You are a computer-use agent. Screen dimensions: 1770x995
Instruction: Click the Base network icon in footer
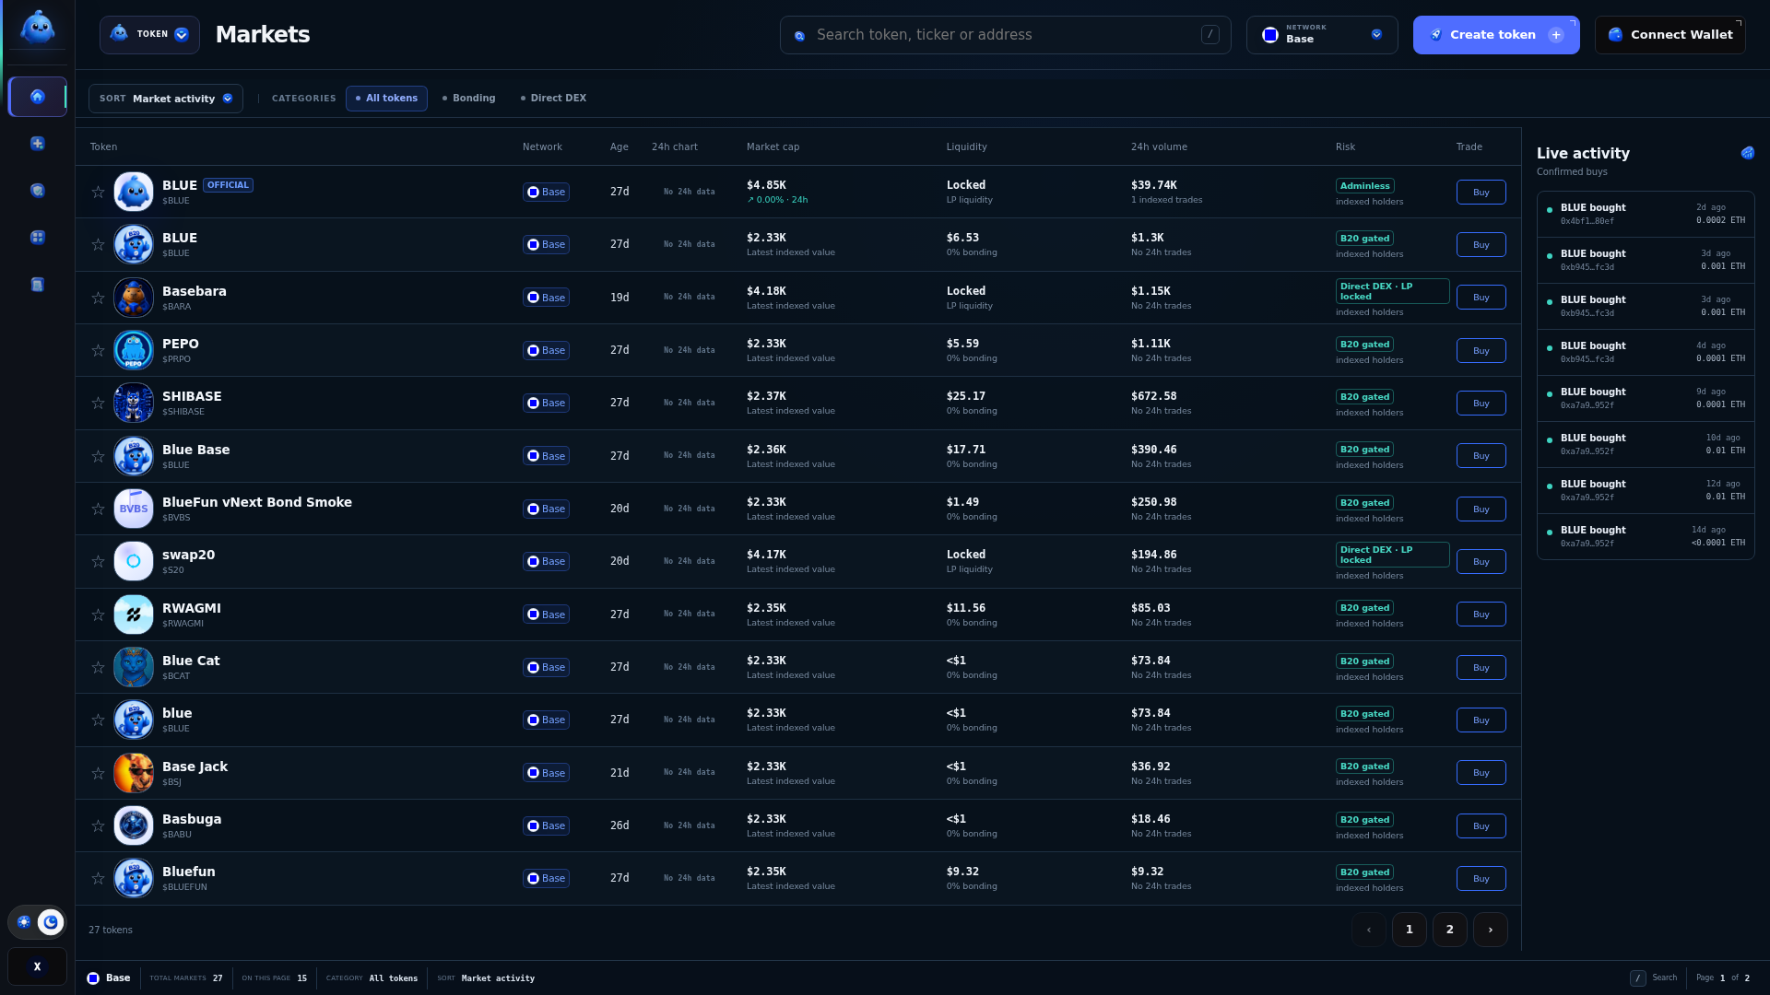(93, 978)
